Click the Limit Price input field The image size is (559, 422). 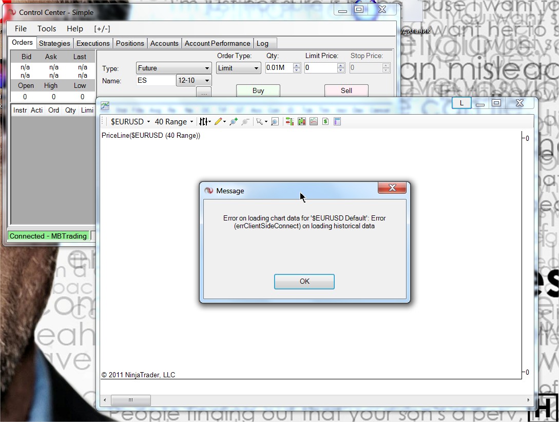coord(320,68)
